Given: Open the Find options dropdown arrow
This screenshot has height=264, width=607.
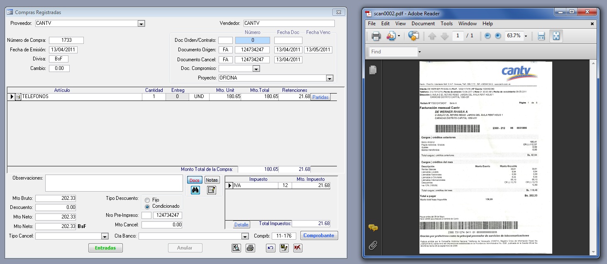Looking at the screenshot, I should [419, 52].
